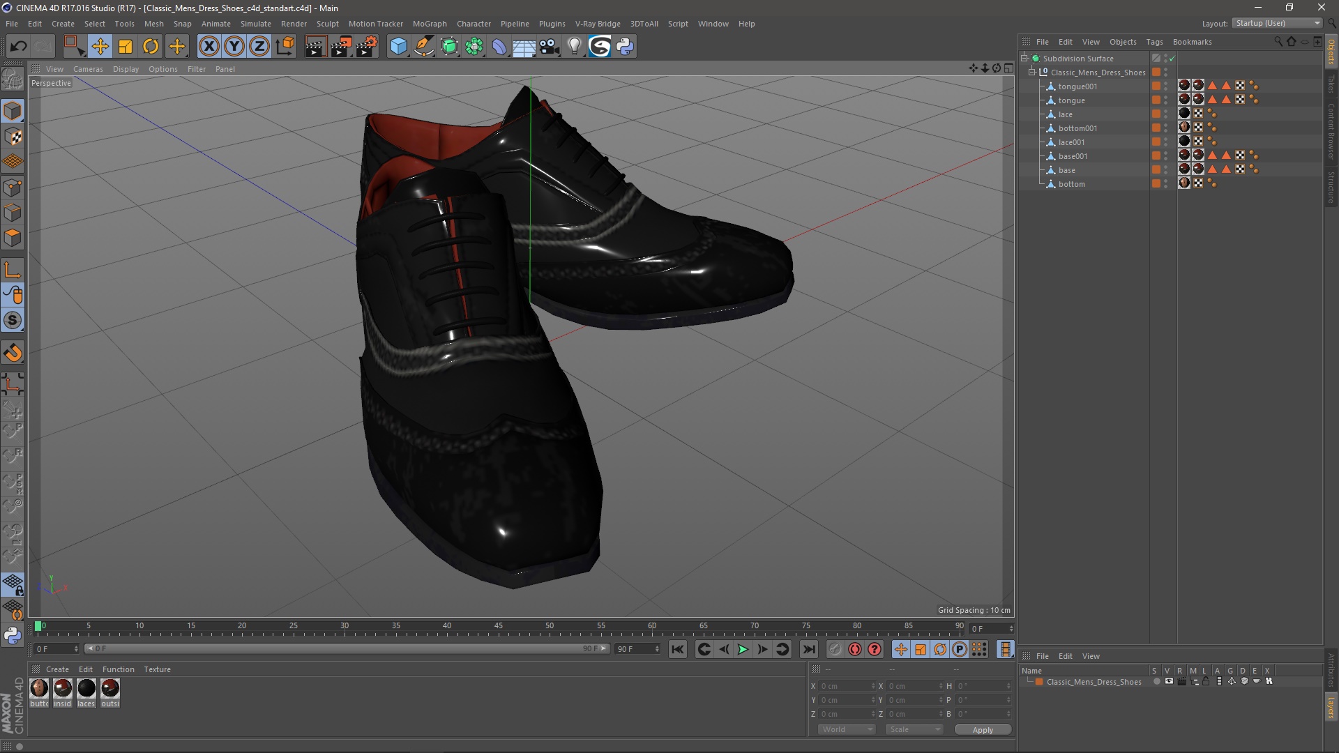Image resolution: width=1339 pixels, height=753 pixels.
Task: Toggle X-axis lock
Action: point(209,47)
